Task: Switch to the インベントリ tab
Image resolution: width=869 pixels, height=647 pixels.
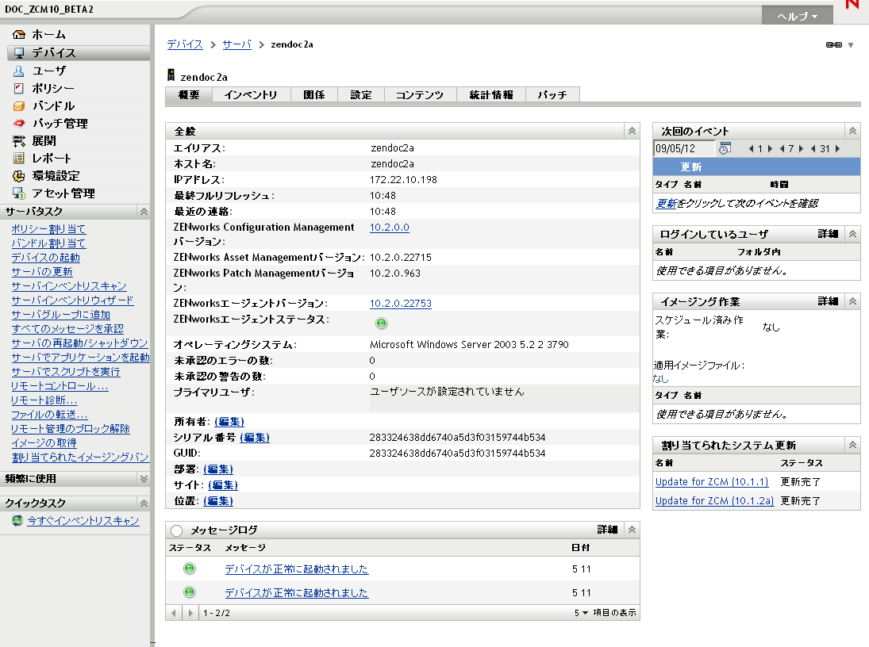Action: point(250,95)
